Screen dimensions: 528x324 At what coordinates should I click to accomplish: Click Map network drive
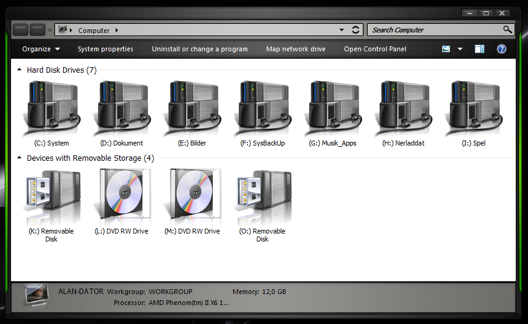(296, 49)
